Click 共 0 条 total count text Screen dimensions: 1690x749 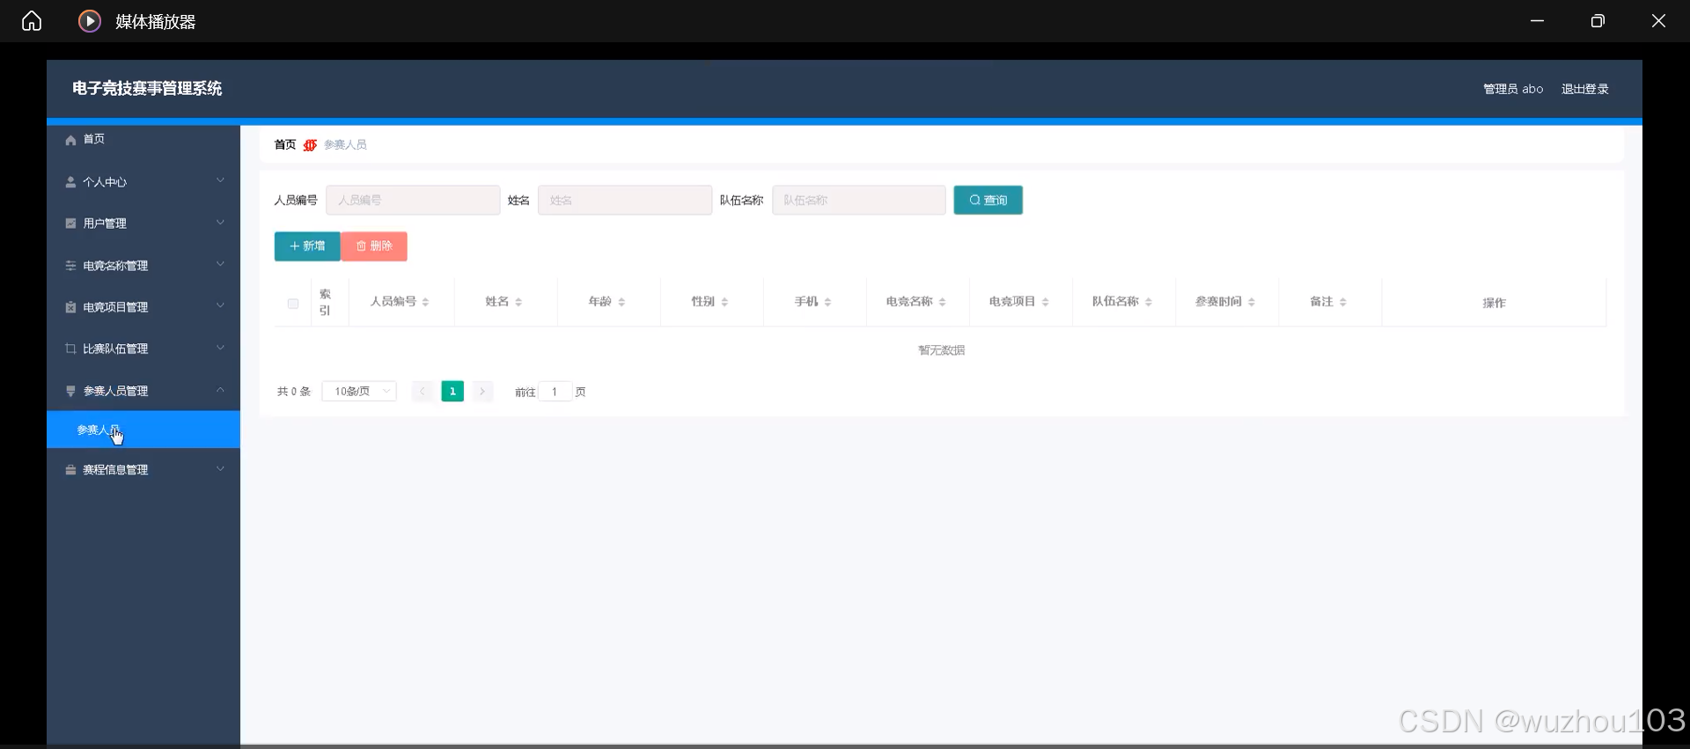pyautogui.click(x=294, y=392)
